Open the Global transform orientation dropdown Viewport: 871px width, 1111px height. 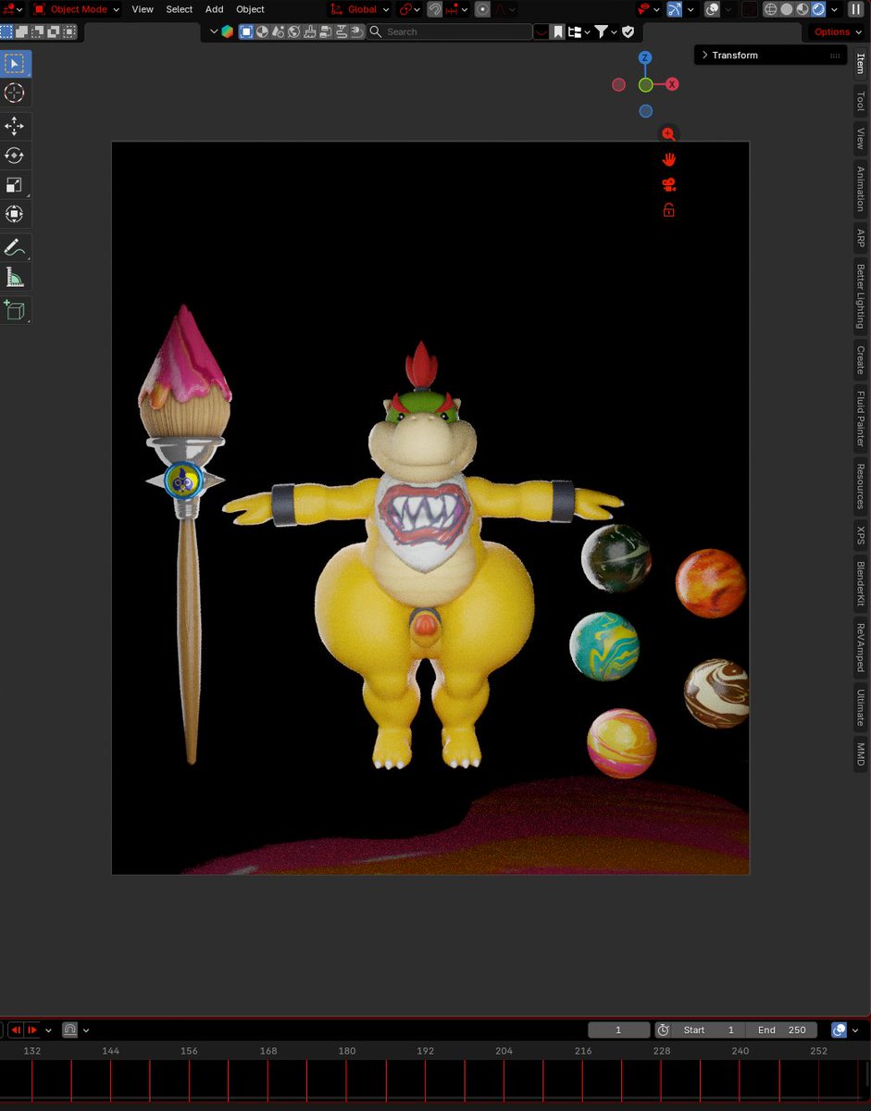pos(360,9)
